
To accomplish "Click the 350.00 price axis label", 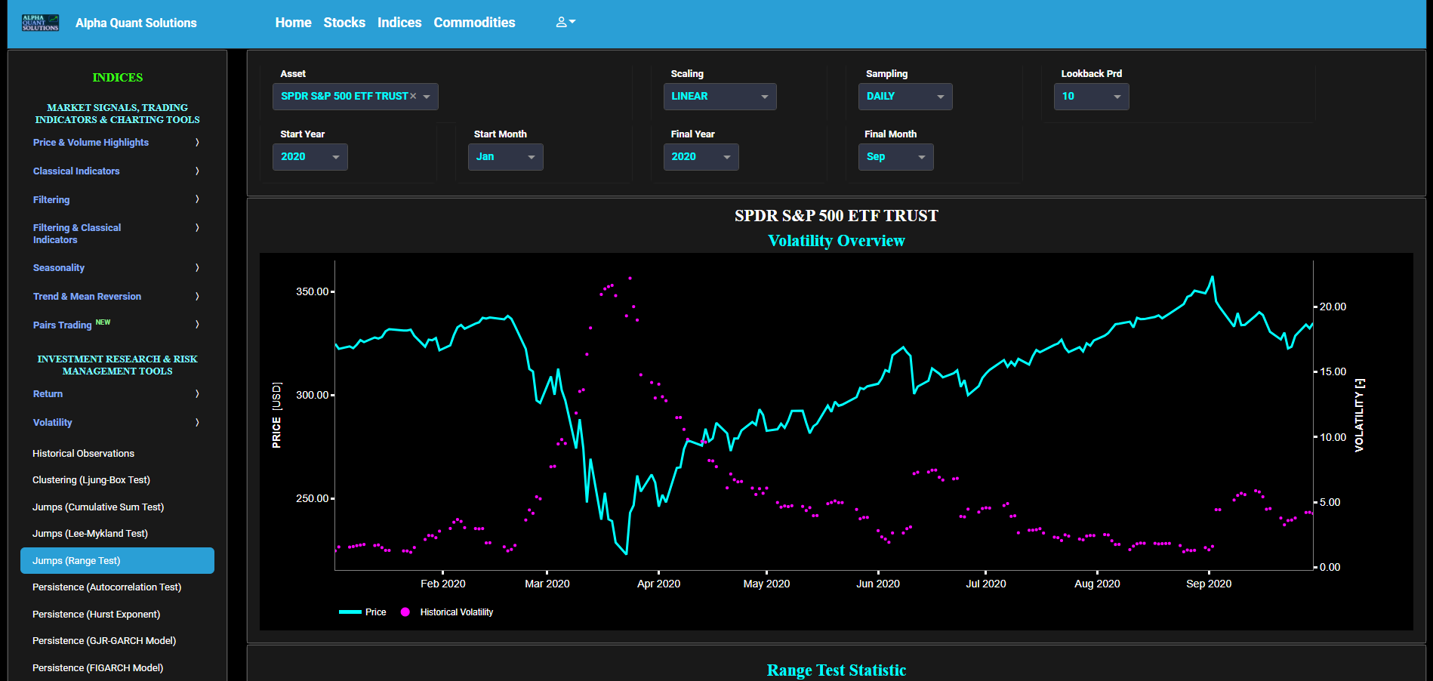I will coord(312,291).
